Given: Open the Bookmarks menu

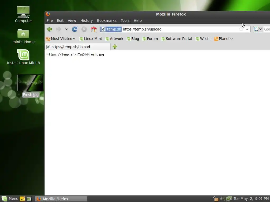Looking at the screenshot, I should click(107, 21).
